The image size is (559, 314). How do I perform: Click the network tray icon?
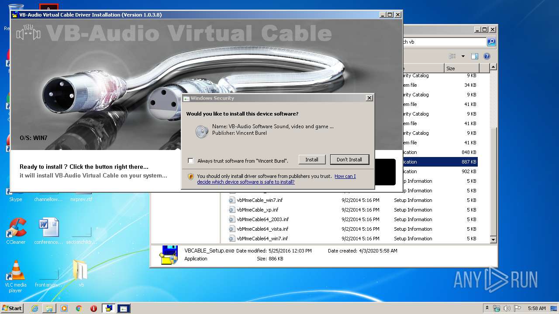click(x=497, y=308)
